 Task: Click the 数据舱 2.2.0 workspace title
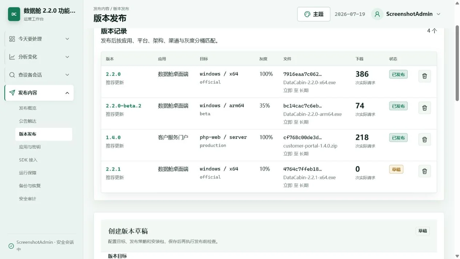49,11
